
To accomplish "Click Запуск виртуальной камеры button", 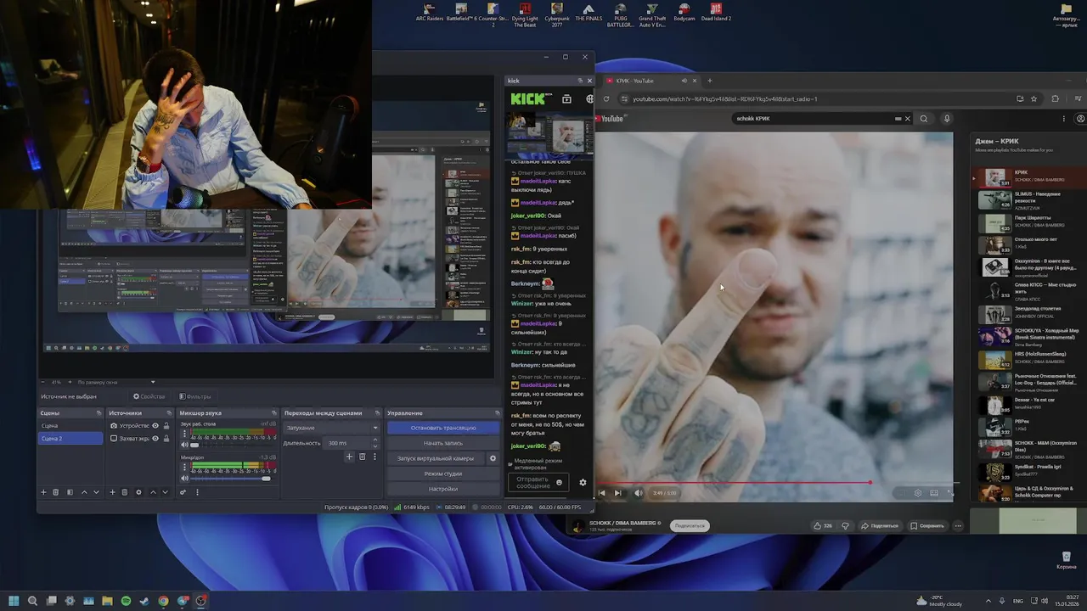I will (436, 458).
